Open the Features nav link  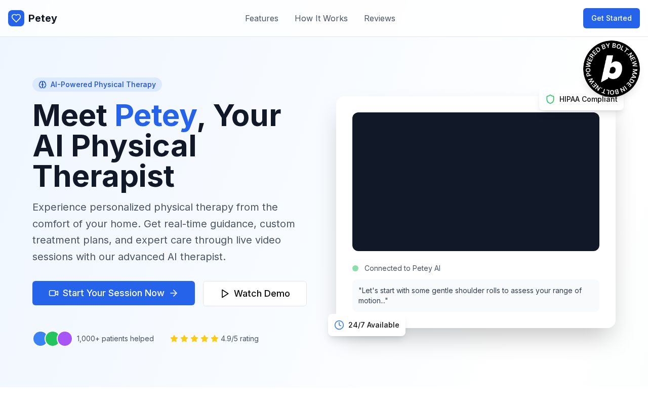point(262,18)
